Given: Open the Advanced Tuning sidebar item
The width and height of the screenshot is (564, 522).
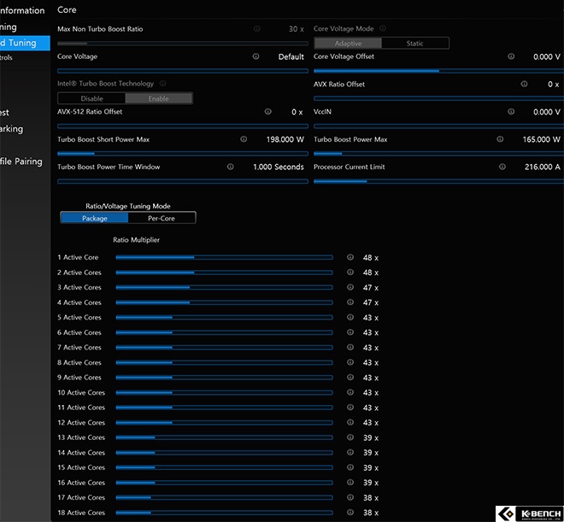Looking at the screenshot, I should (25, 43).
